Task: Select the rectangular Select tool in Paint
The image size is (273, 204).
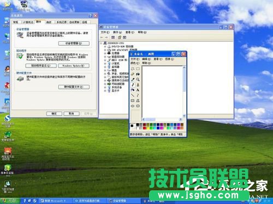Action: pos(138,69)
